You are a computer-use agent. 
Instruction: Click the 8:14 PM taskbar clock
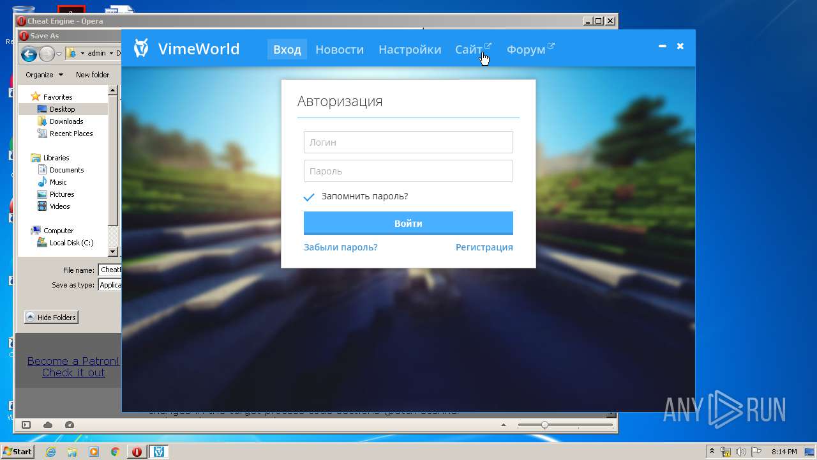(784, 452)
